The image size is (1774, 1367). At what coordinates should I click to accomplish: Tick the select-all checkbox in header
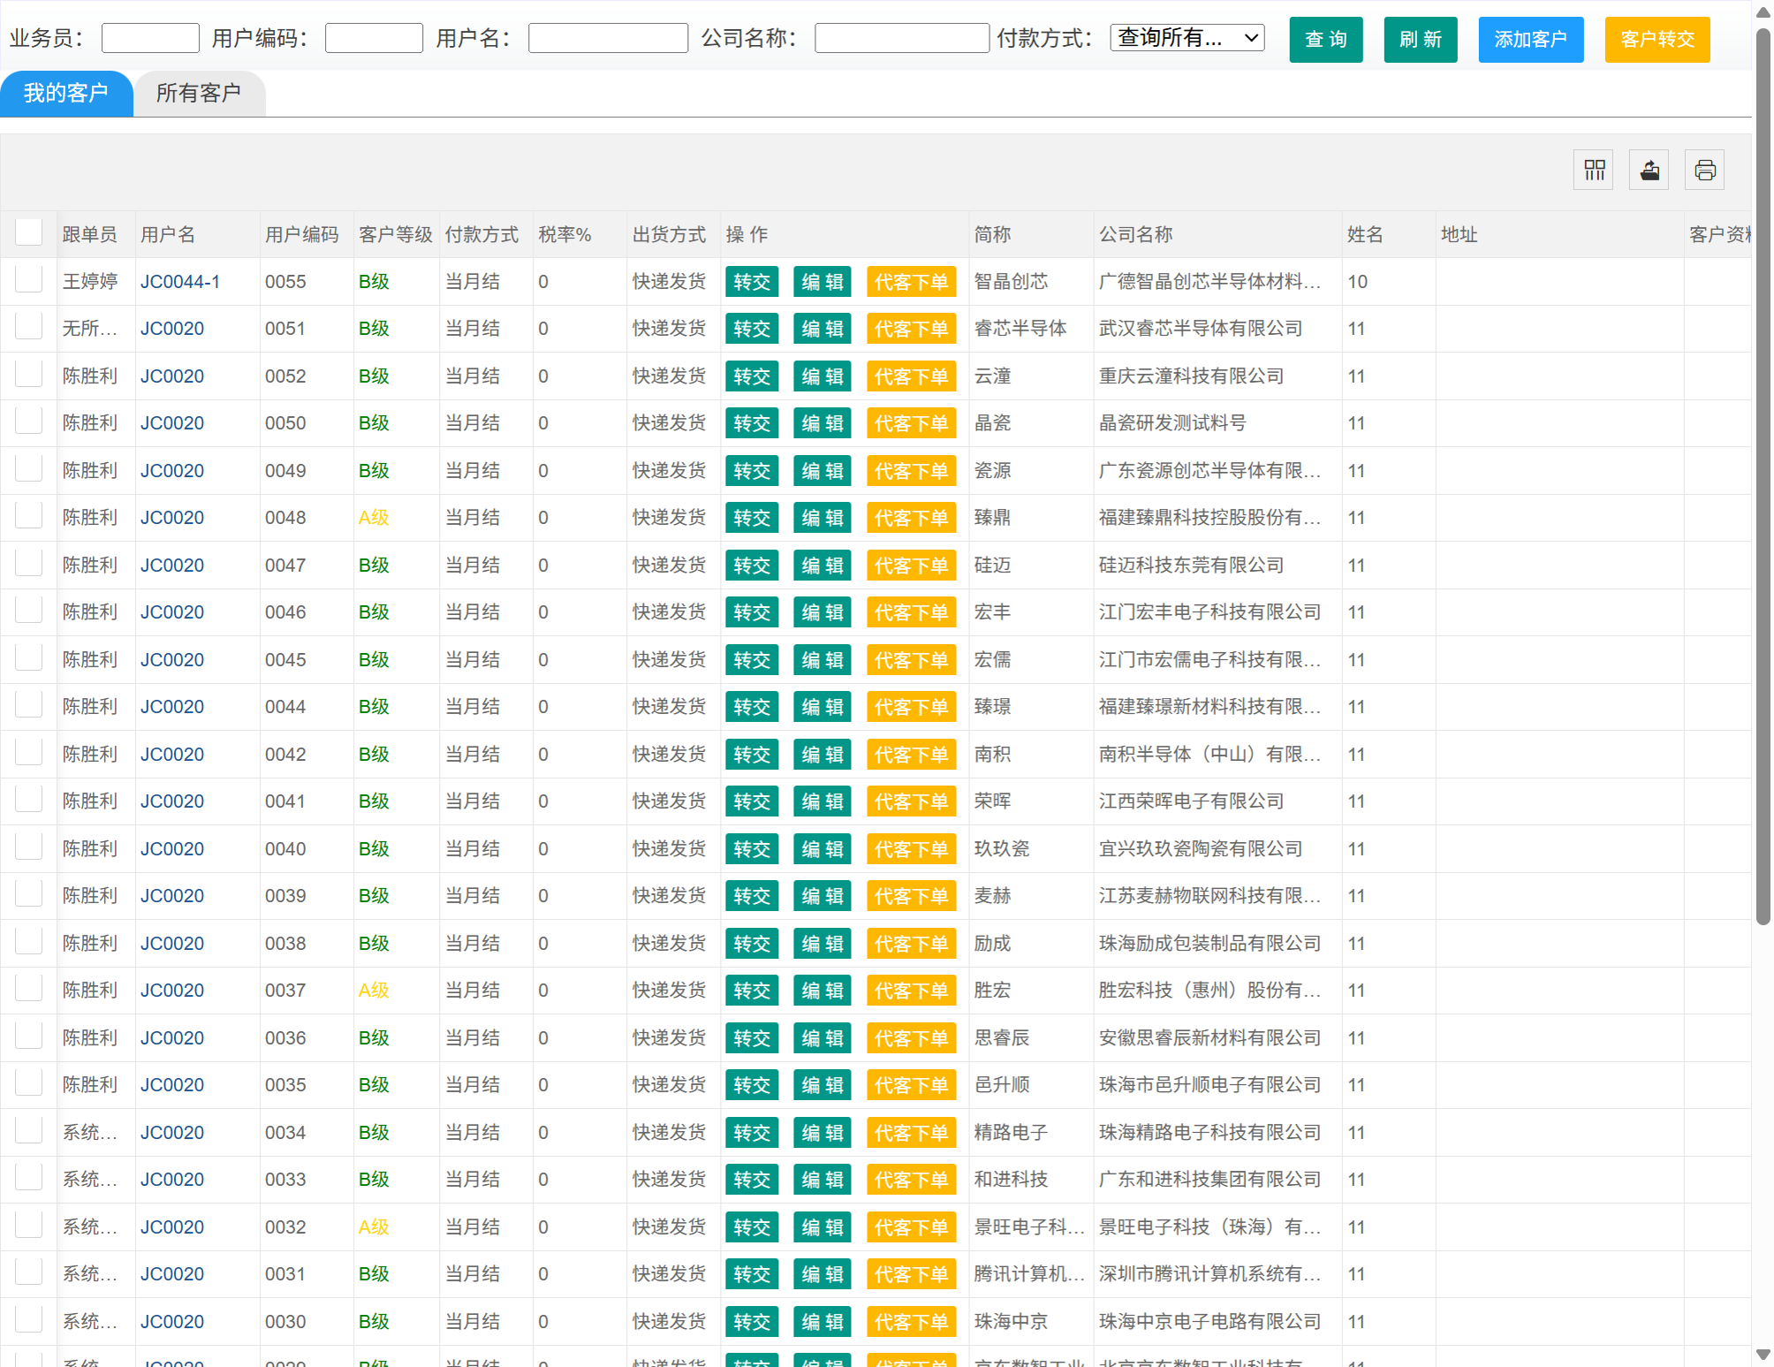[29, 232]
